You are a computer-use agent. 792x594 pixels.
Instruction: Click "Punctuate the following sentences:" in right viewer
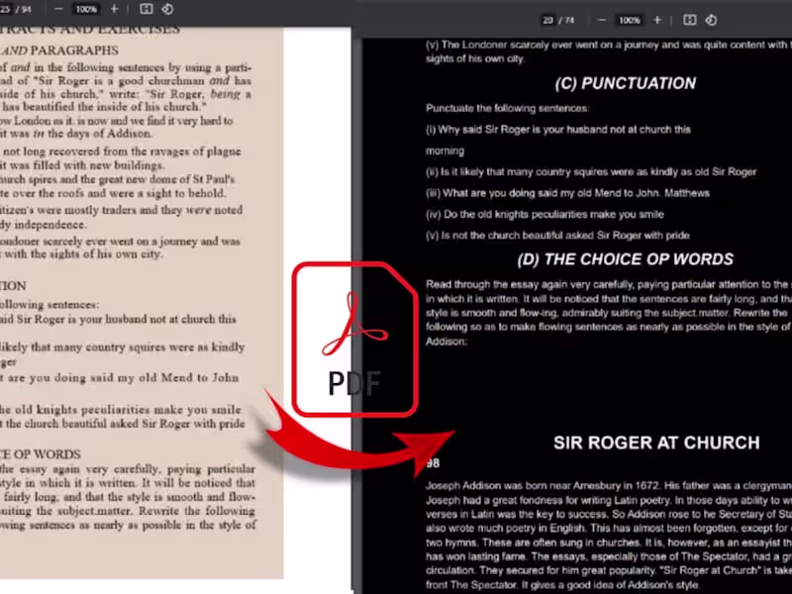(507, 108)
